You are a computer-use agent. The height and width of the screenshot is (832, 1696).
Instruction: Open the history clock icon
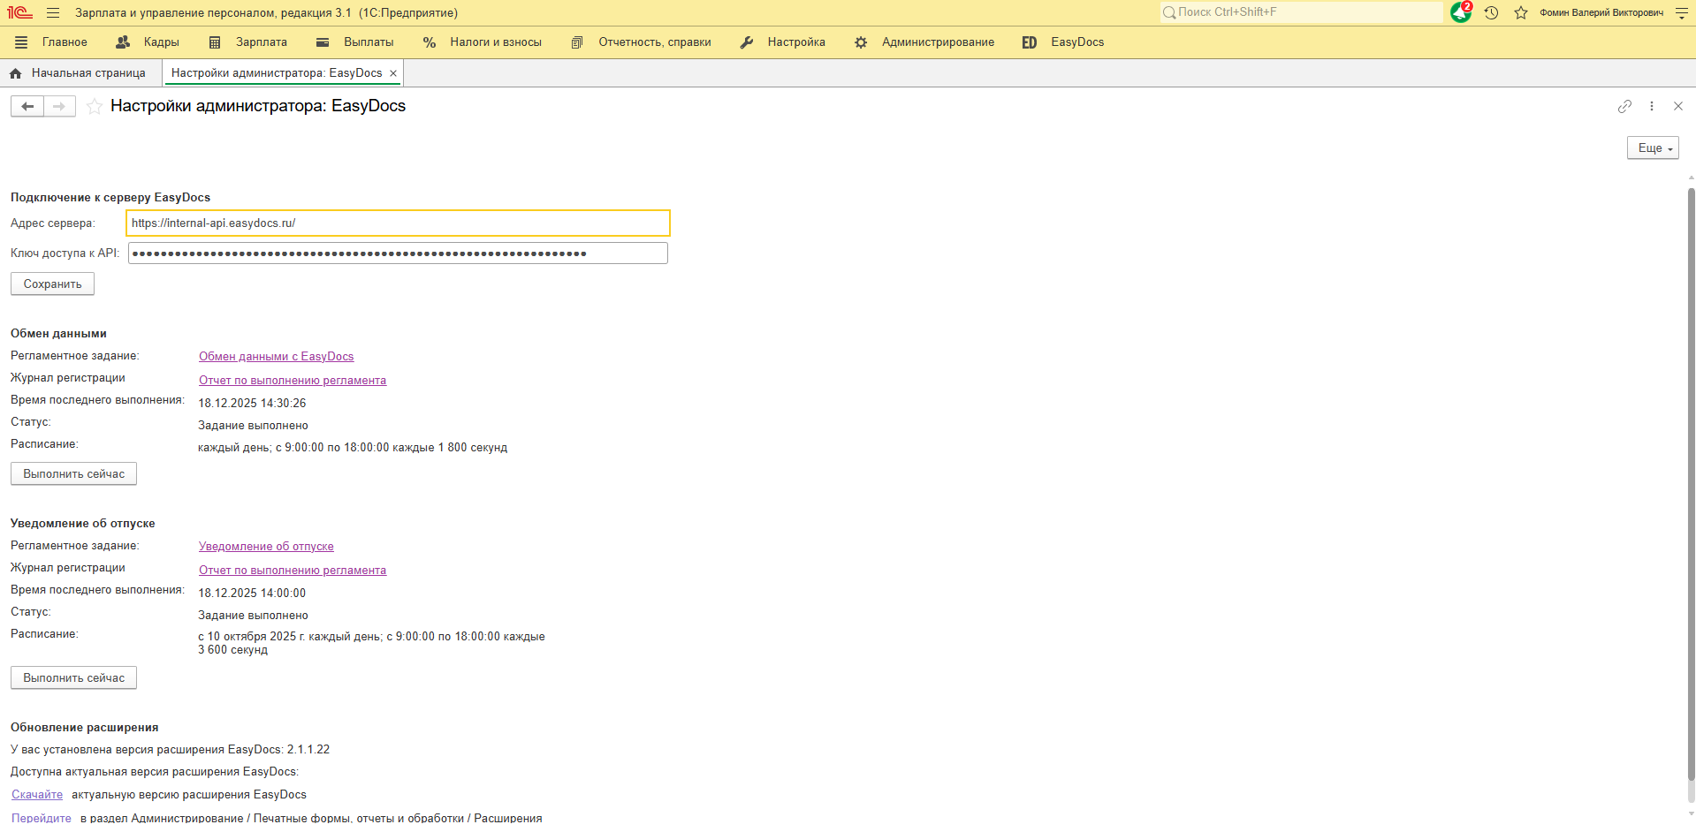click(1491, 13)
